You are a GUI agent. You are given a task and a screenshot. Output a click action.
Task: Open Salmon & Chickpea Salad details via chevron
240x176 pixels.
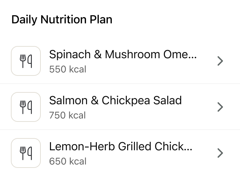point(220,107)
